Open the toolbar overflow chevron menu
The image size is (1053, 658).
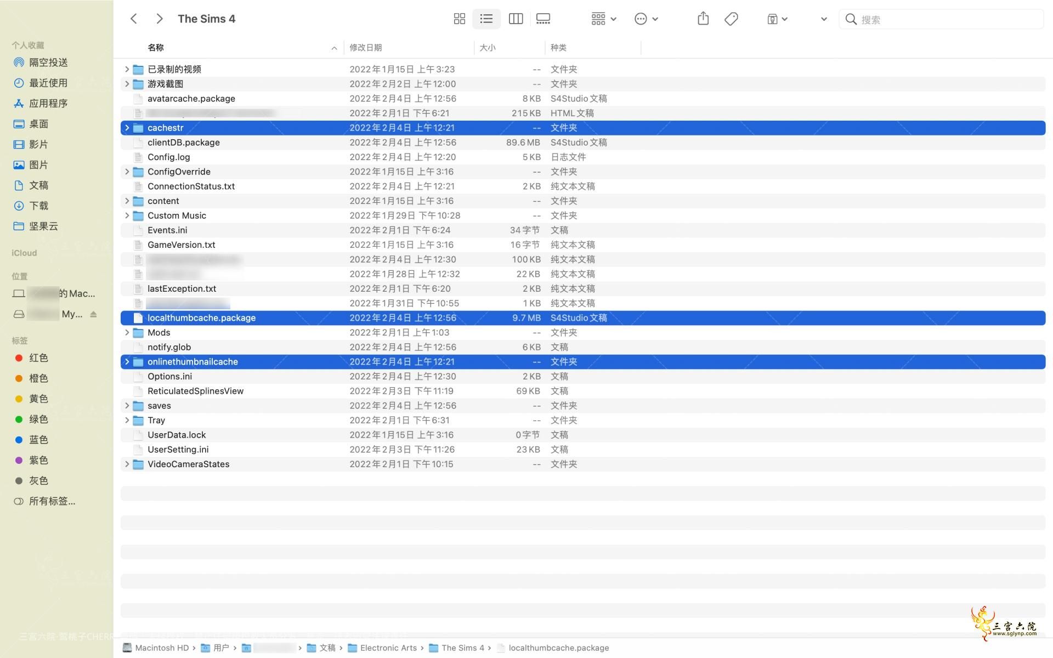coord(824,19)
